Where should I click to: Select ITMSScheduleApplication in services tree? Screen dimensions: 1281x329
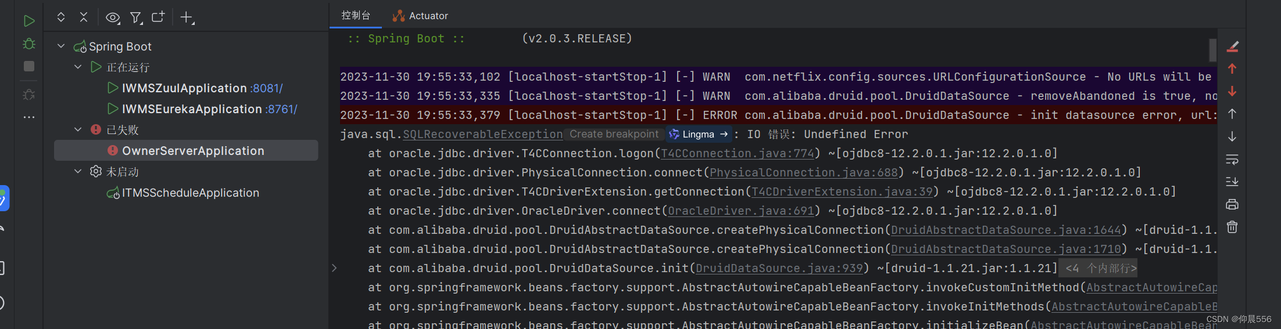pos(191,193)
